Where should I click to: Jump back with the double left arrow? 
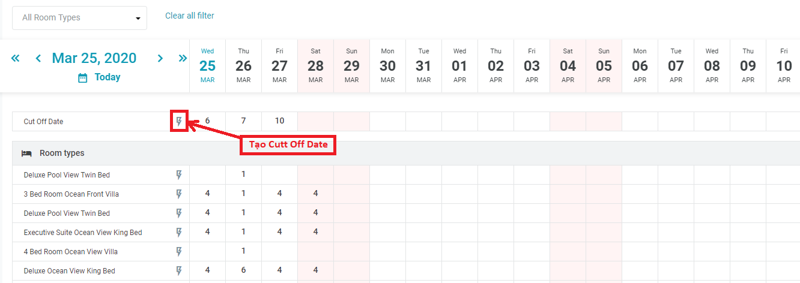coord(16,58)
